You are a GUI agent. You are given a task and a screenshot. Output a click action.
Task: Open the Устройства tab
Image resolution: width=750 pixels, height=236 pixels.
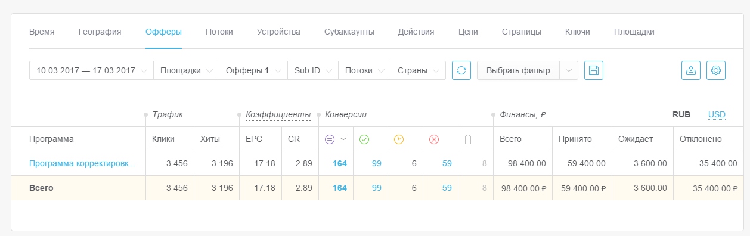pos(278,32)
